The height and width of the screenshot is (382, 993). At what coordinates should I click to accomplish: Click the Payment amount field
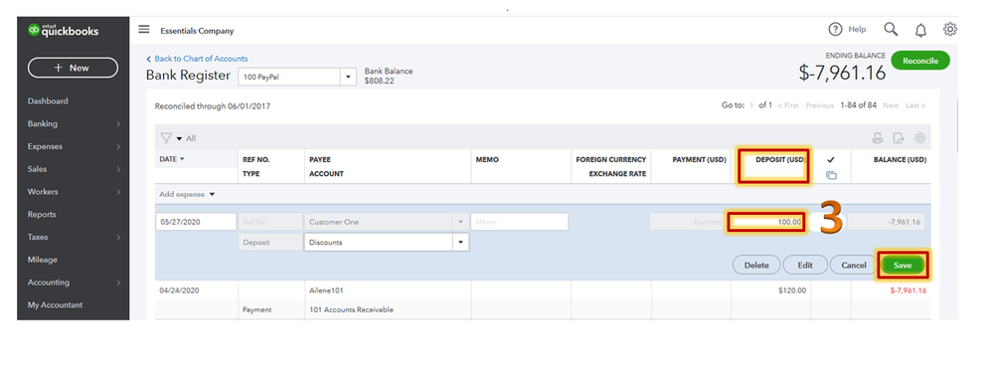[688, 223]
